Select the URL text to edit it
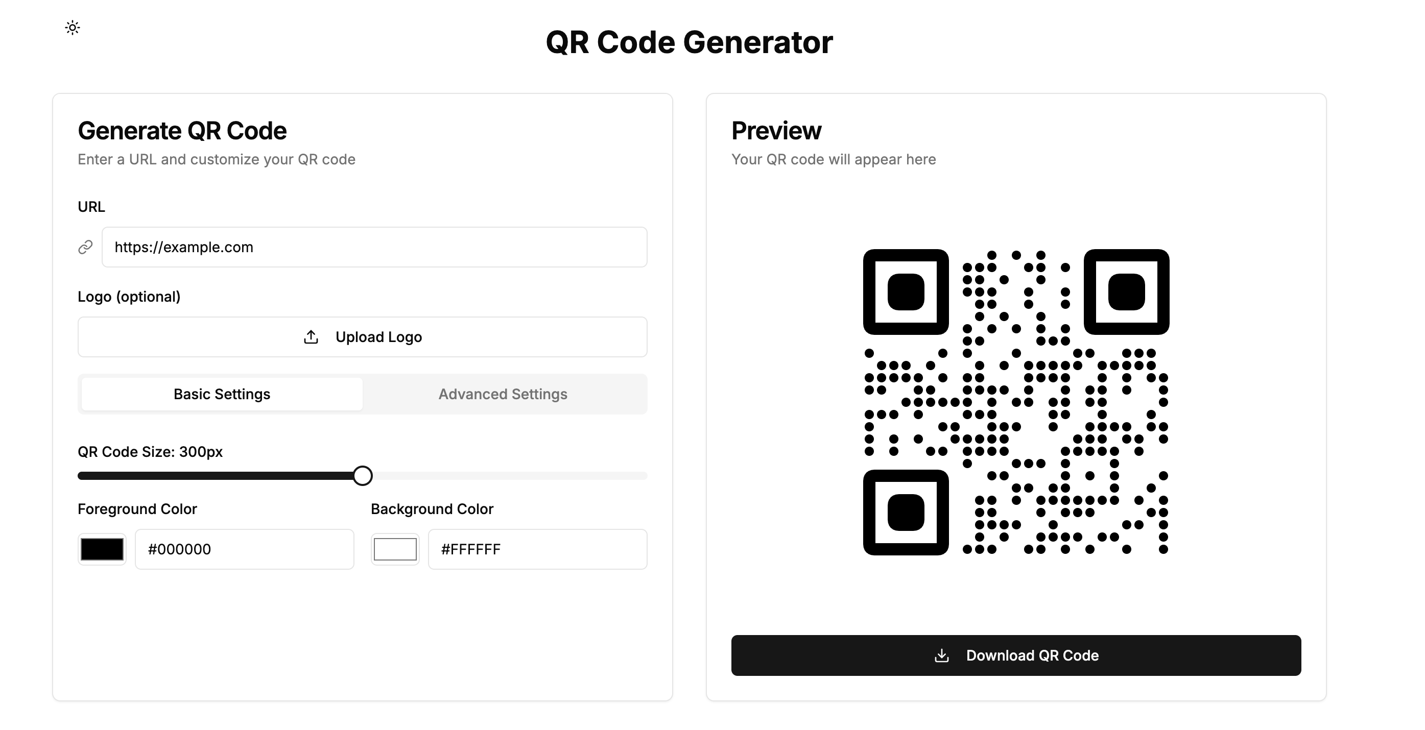Screen dimensions: 1425x730 tap(185, 247)
